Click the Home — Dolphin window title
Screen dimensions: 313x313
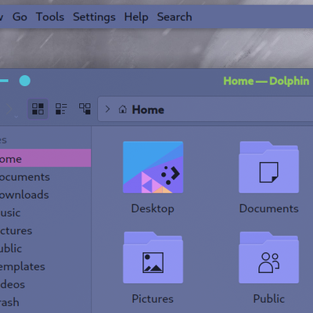(x=266, y=81)
